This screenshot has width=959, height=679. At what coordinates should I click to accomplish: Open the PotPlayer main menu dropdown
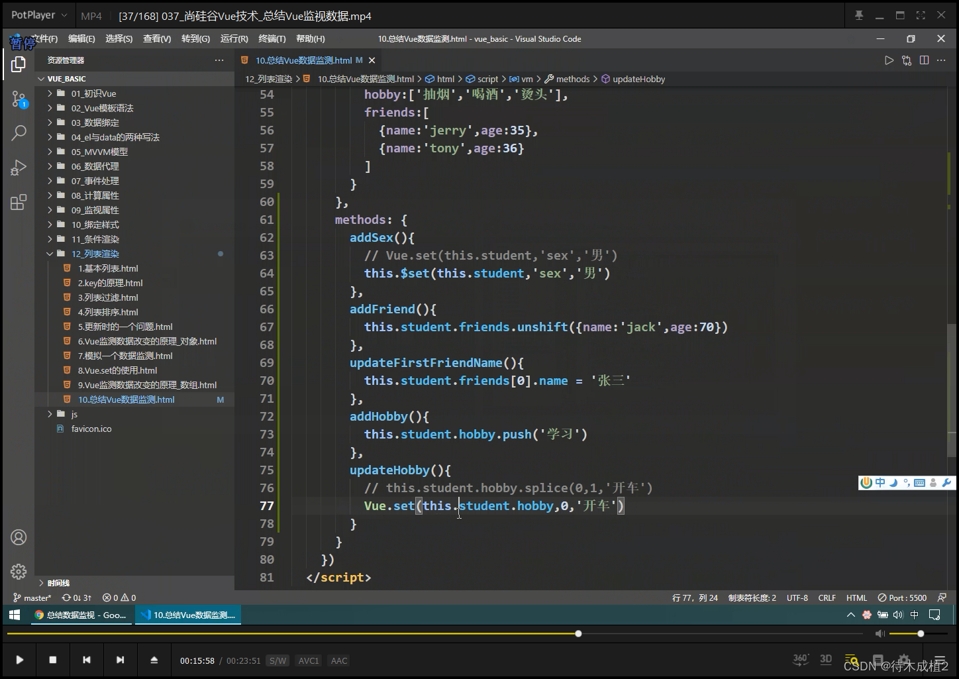pos(39,15)
